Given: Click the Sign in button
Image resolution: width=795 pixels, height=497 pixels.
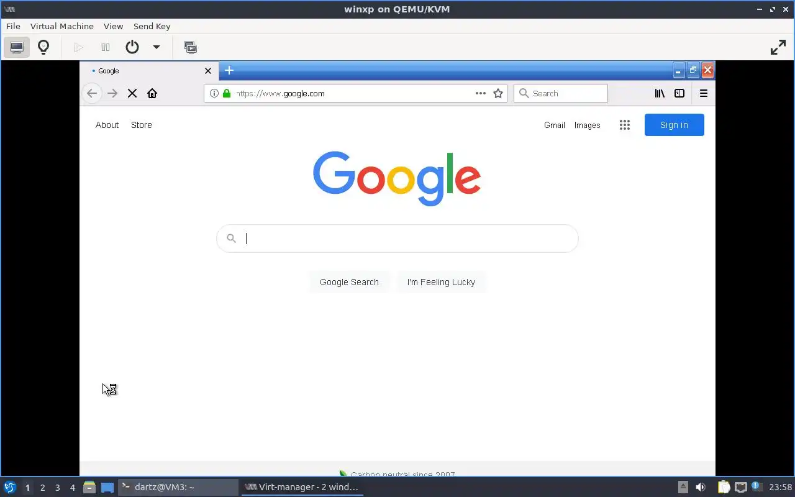Looking at the screenshot, I should pos(674,125).
